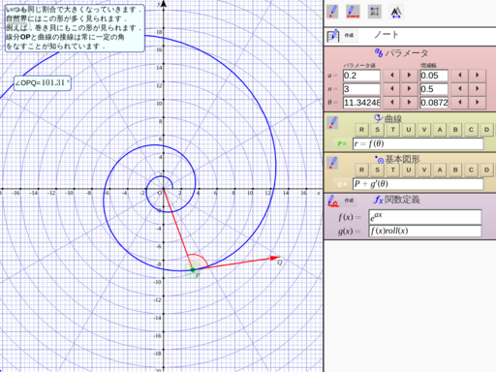Click the pen icon in the 基本図形 panel
Image resolution: width=496 pixels, height=372 pixels.
(x=332, y=163)
